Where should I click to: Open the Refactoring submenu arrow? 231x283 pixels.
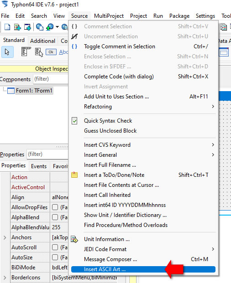[x=213, y=107]
